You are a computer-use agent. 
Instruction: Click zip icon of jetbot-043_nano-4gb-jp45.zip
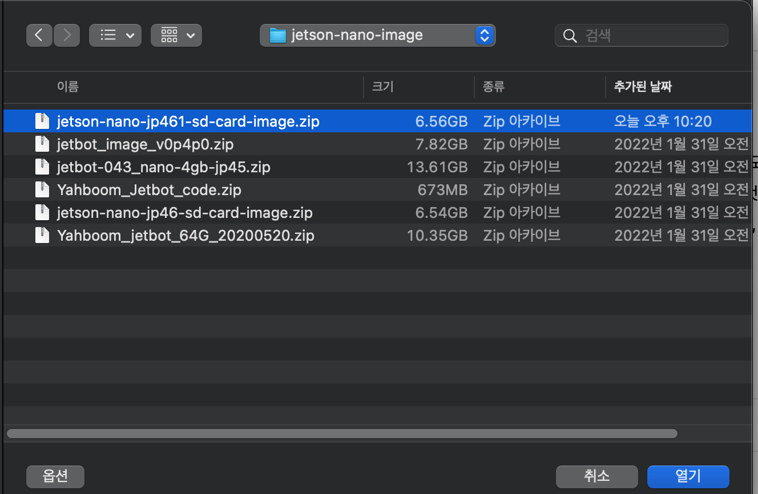coord(42,167)
